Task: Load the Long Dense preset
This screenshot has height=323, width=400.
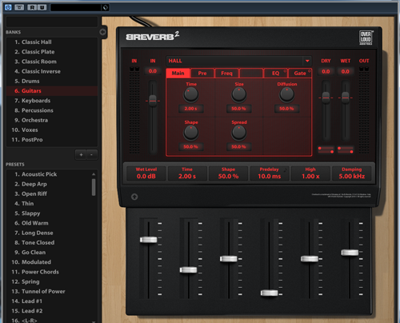Action: pyautogui.click(x=49, y=233)
